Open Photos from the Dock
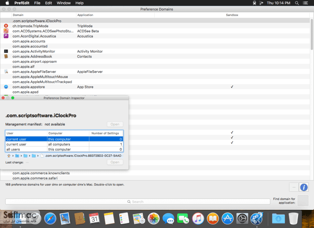314x228 pixels. pyautogui.click(x=153, y=219)
